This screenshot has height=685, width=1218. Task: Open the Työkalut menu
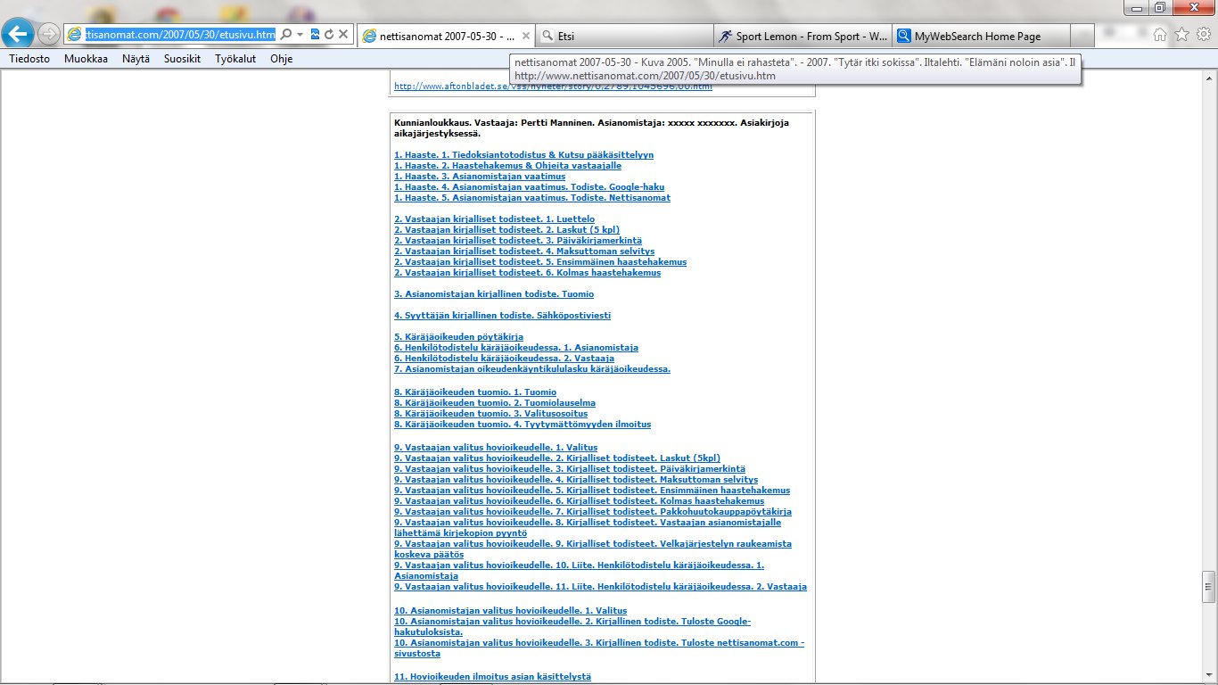[235, 59]
